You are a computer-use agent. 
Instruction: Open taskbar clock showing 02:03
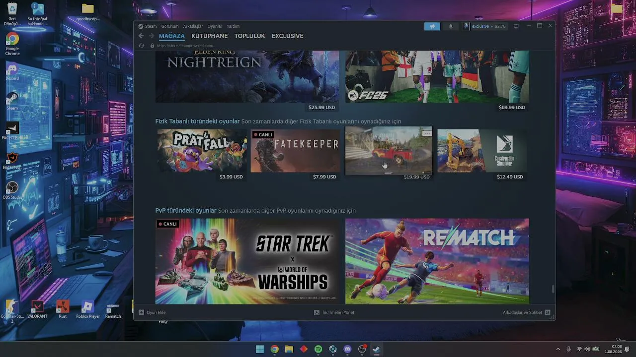coord(613,349)
